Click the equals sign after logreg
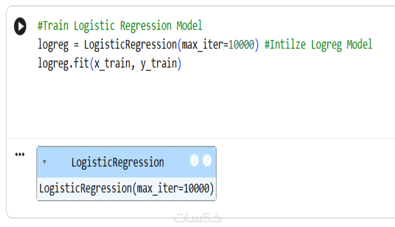395x227 pixels. (x=76, y=44)
